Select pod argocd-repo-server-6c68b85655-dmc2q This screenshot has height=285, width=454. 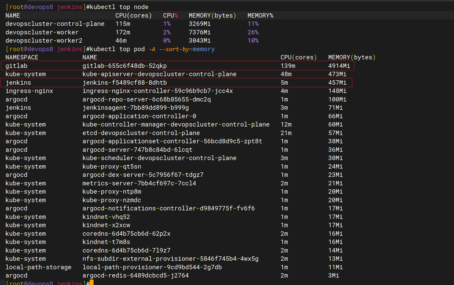147,99
